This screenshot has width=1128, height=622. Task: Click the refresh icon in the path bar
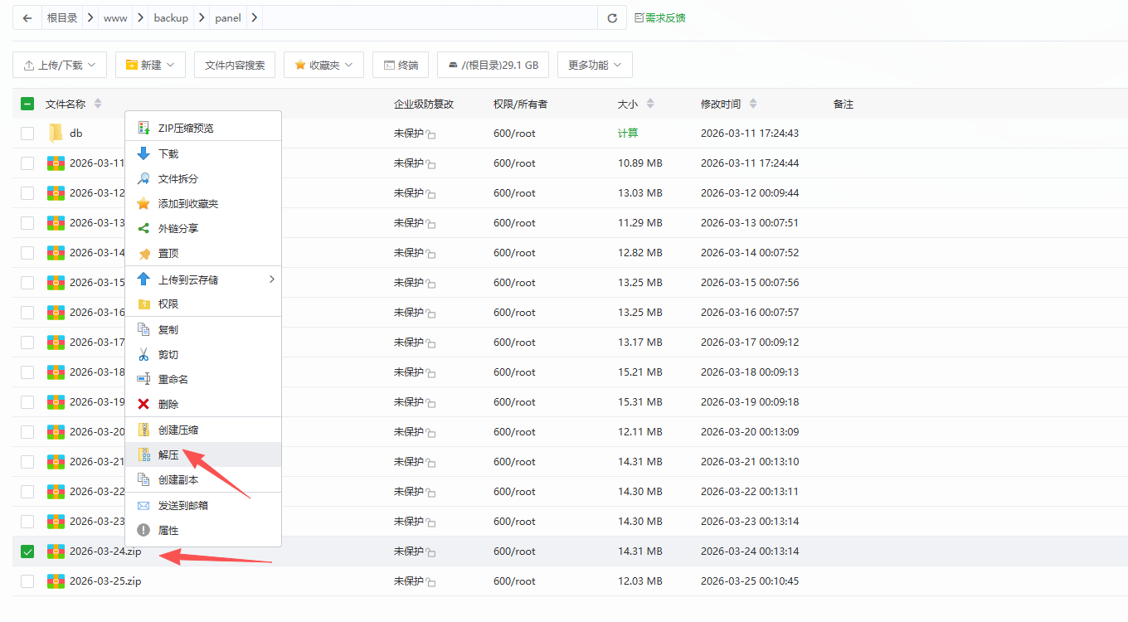pyautogui.click(x=611, y=17)
